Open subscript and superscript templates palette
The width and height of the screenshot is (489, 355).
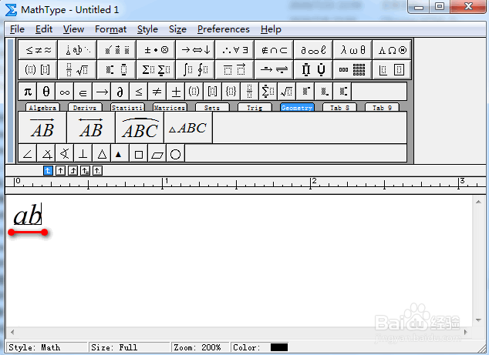click(116, 69)
